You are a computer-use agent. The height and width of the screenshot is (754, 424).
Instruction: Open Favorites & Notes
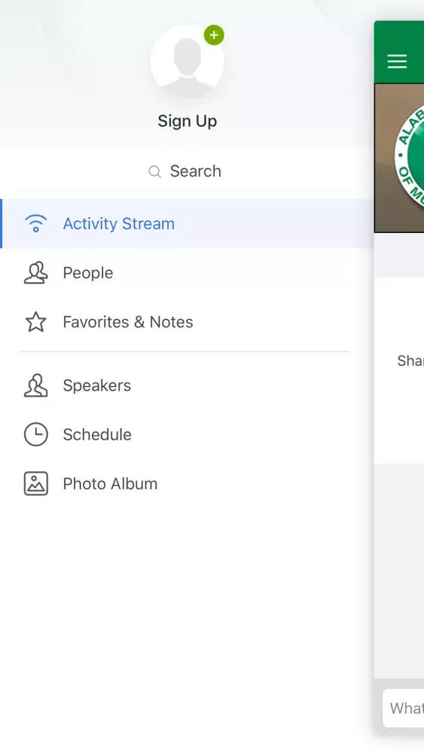click(x=187, y=322)
